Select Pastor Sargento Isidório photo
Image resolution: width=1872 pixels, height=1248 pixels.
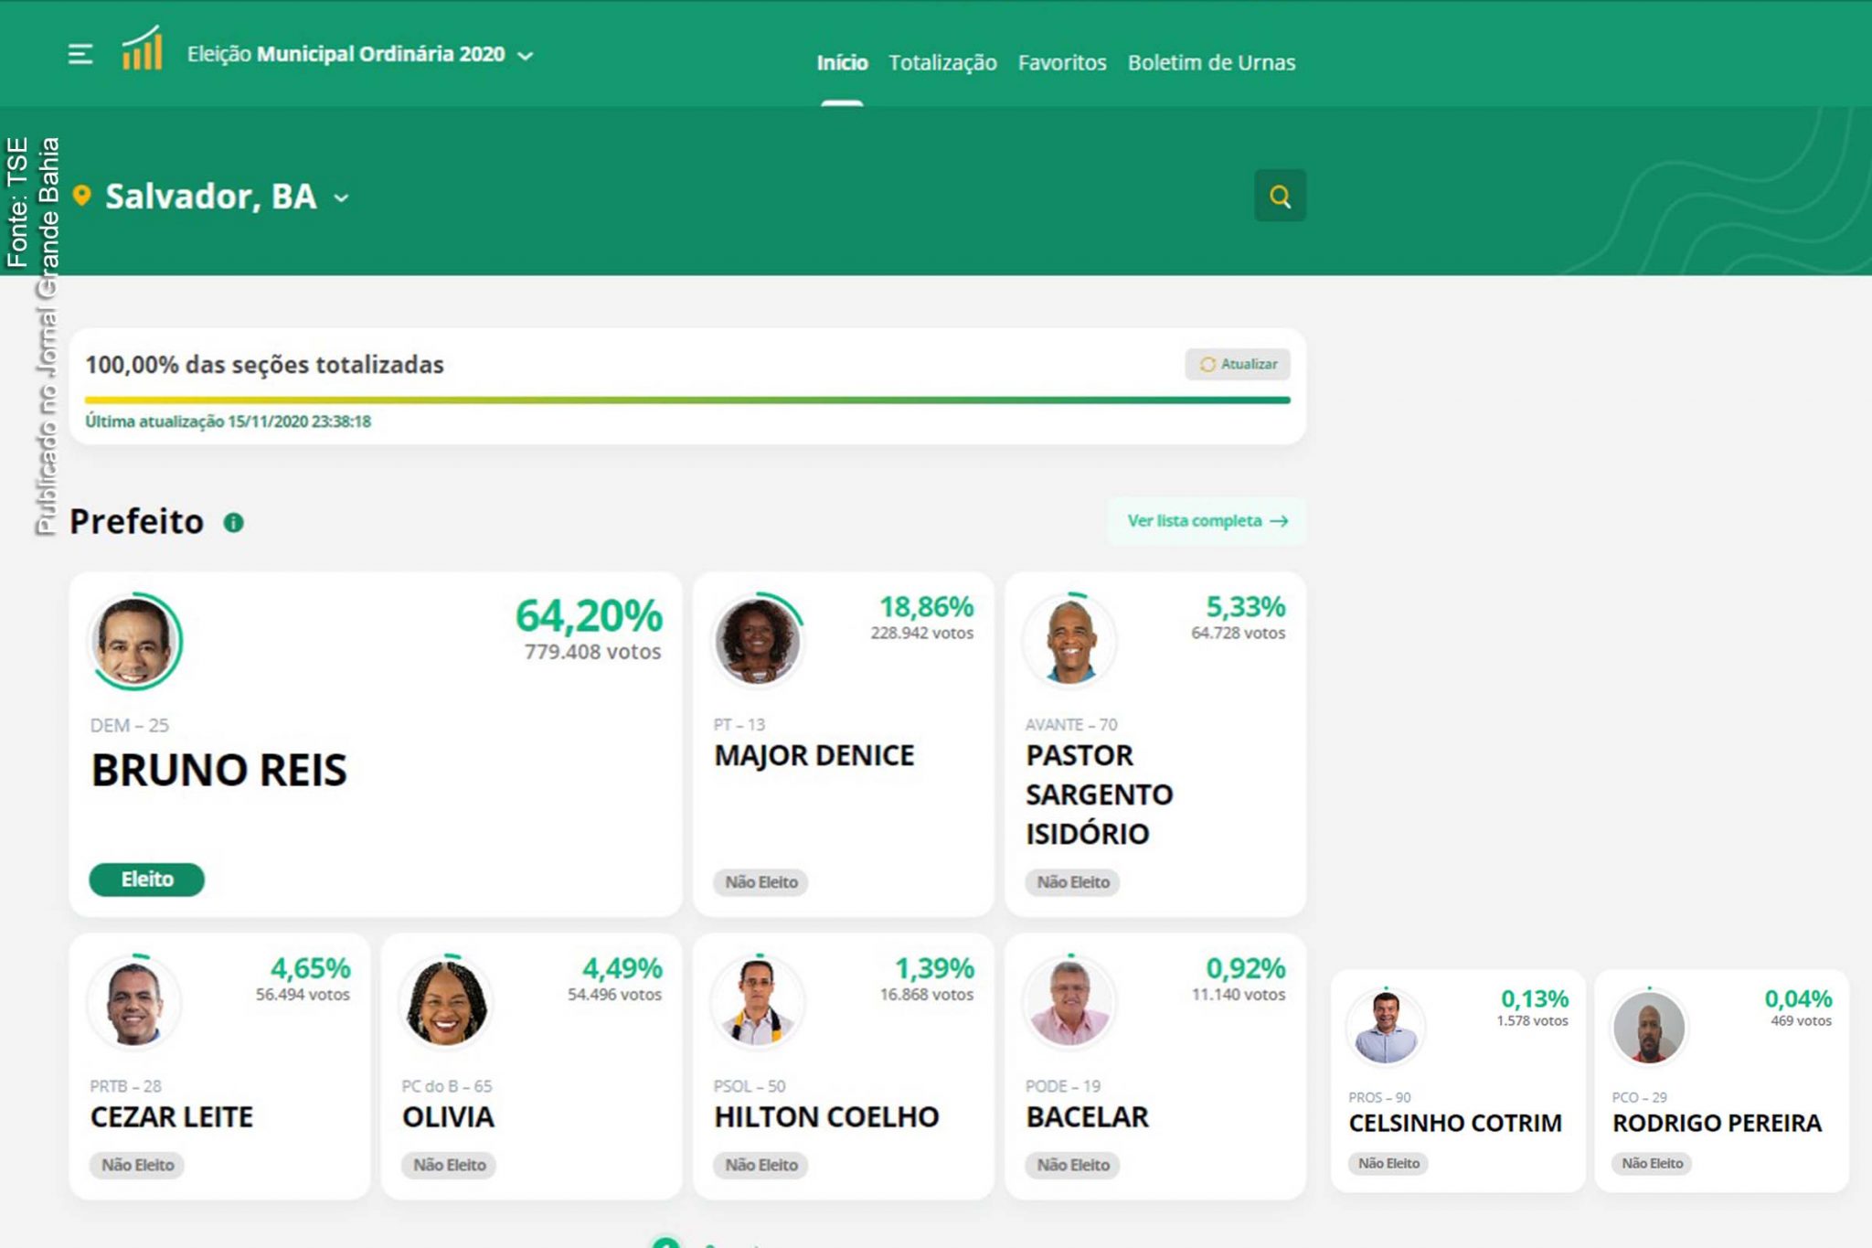click(x=1069, y=640)
